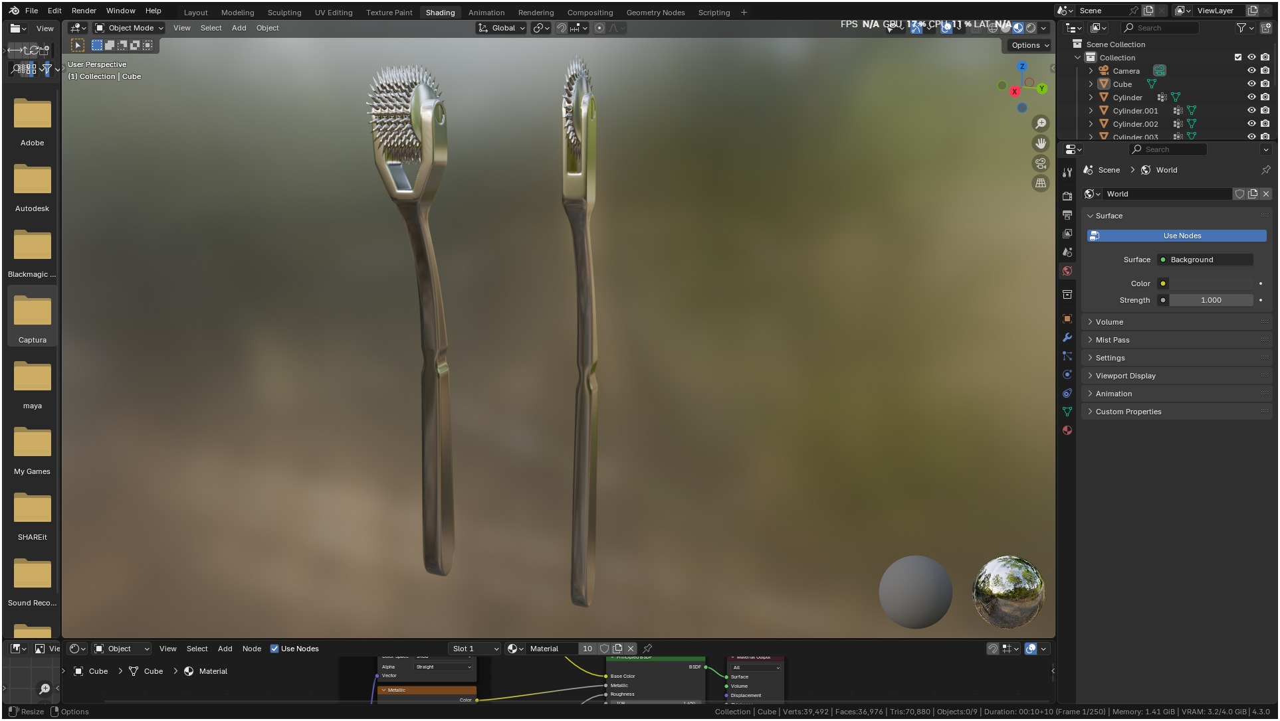Hide Camera object in viewport

point(1251,70)
